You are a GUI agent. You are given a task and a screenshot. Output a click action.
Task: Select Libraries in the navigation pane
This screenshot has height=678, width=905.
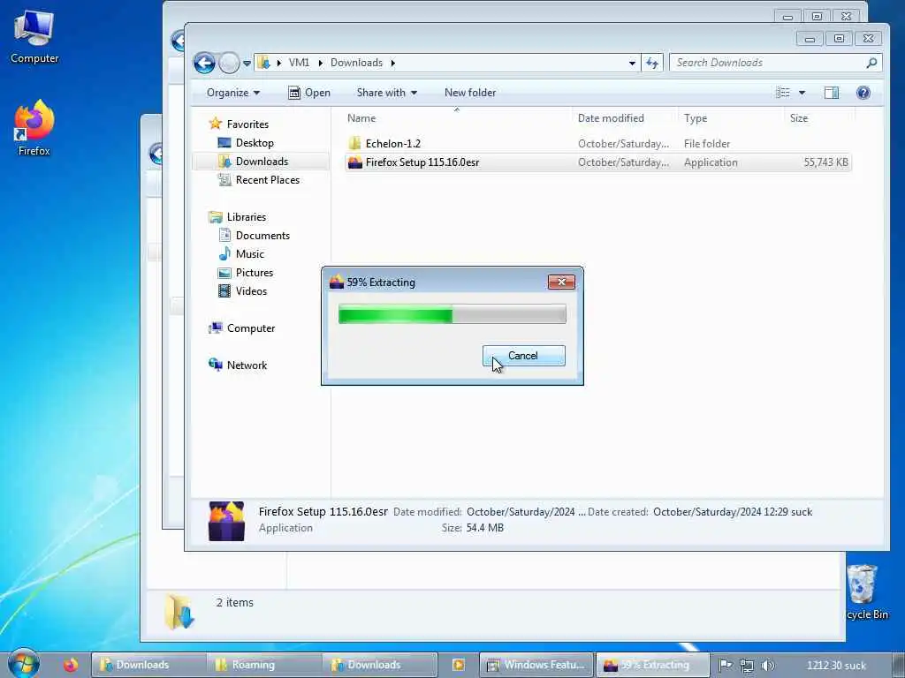[x=247, y=217]
